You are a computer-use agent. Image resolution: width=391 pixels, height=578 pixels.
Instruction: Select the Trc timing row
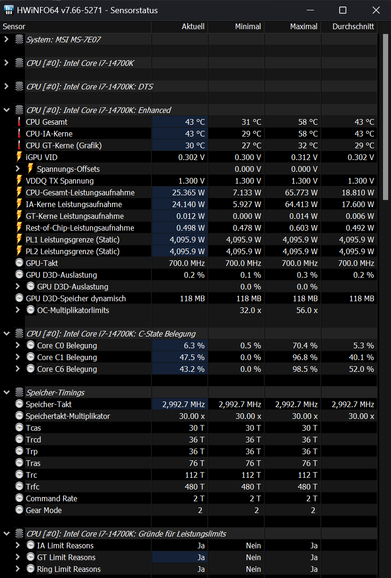pyautogui.click(x=189, y=475)
